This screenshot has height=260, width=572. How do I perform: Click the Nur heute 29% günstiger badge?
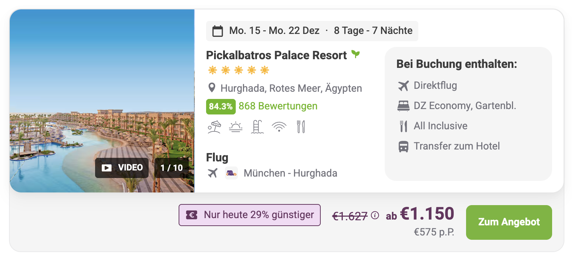coord(249,215)
